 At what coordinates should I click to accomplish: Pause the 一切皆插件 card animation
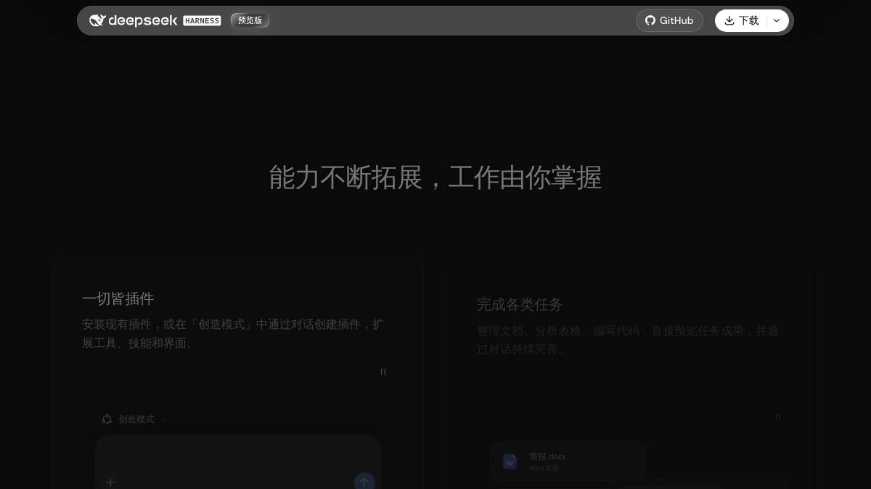383,372
